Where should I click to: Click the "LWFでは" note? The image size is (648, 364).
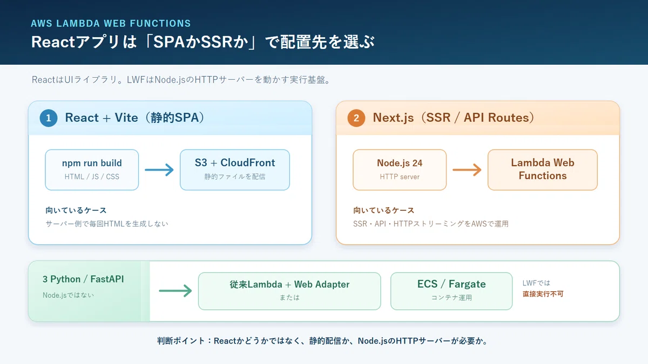click(x=536, y=283)
